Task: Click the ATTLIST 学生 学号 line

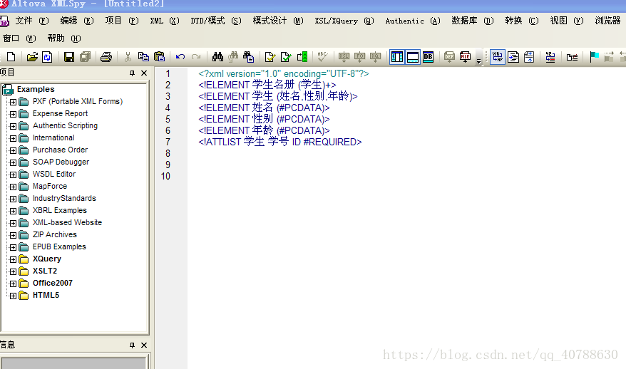Action: coord(280,142)
